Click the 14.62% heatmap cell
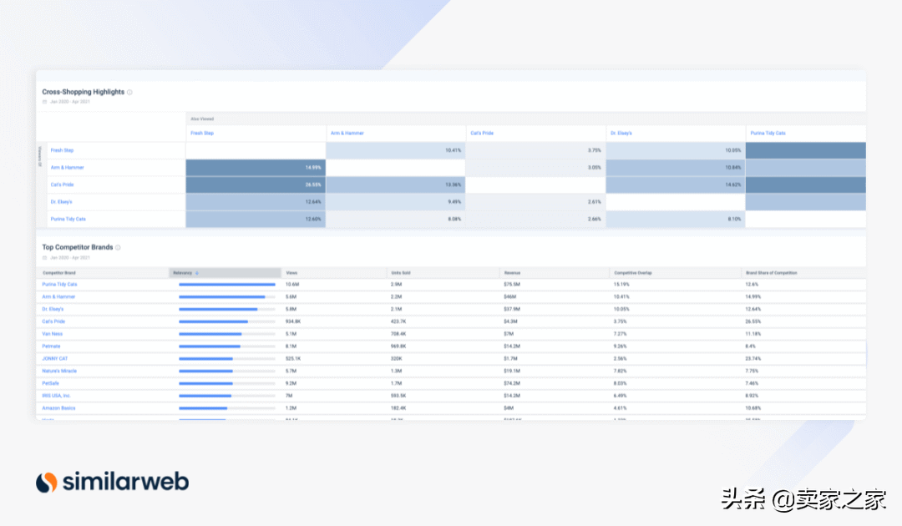This screenshot has height=526, width=902. tap(676, 185)
